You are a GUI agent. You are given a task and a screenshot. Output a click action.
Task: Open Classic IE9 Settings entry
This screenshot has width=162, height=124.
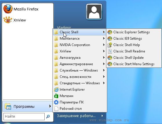click(134, 39)
